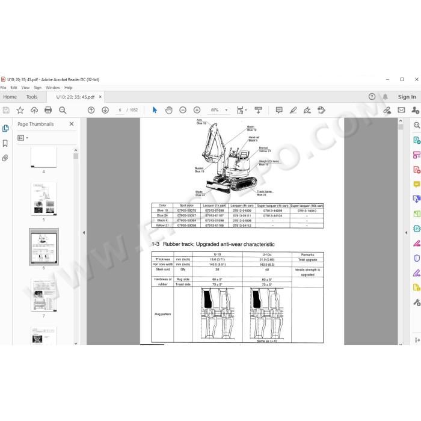Toggle the Attachments paperclip panel

coord(5,158)
